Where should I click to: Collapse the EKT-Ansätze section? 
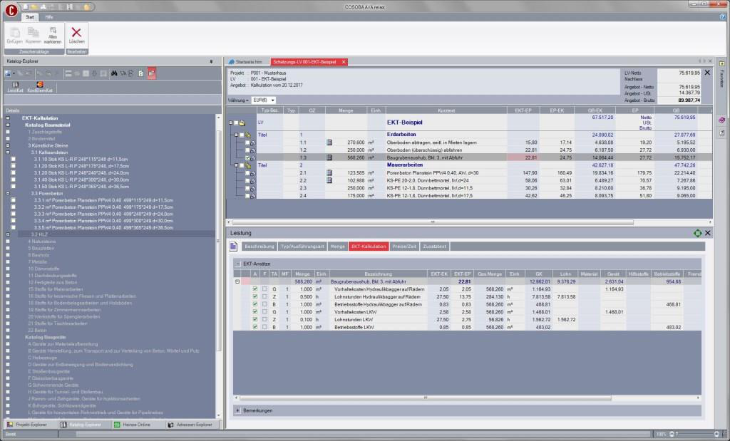(x=237, y=264)
